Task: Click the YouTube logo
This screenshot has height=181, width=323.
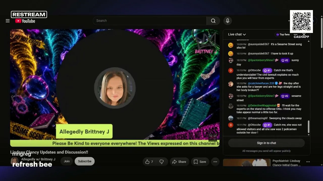Action: click(x=25, y=21)
